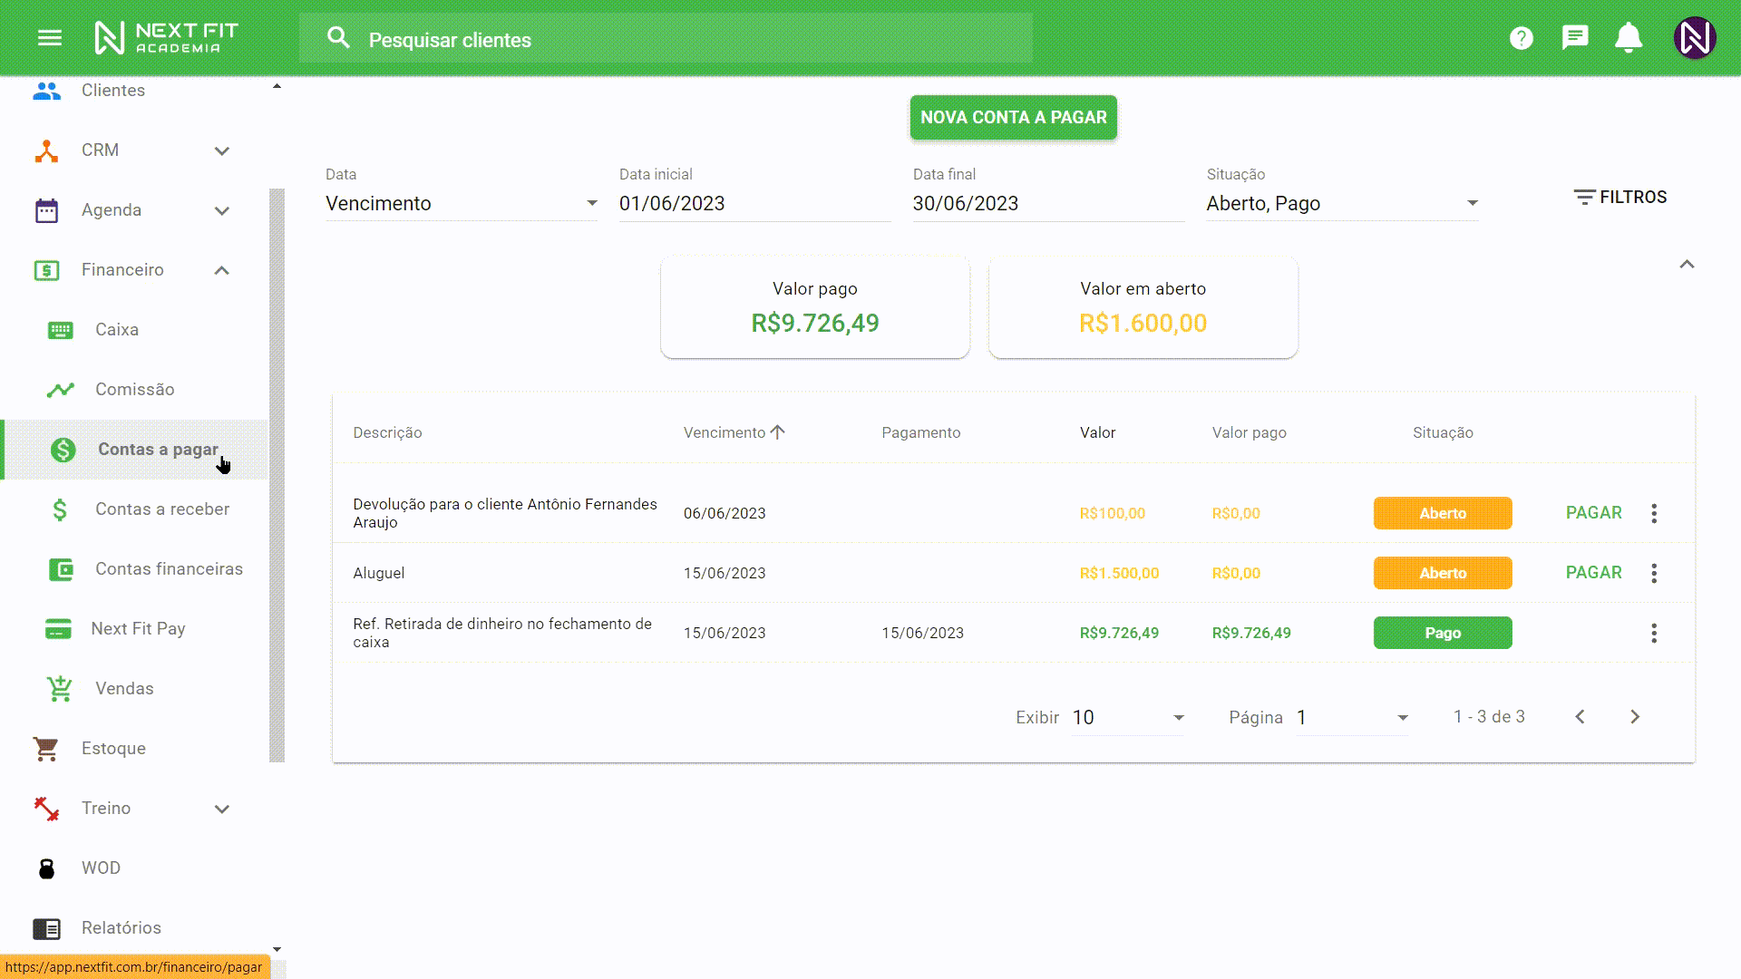This screenshot has height=979, width=1741.
Task: Collapse the Financeiro menu section
Action: [x=221, y=270]
